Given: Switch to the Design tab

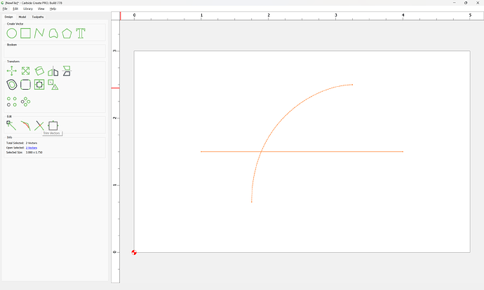Looking at the screenshot, I should 8,17.
